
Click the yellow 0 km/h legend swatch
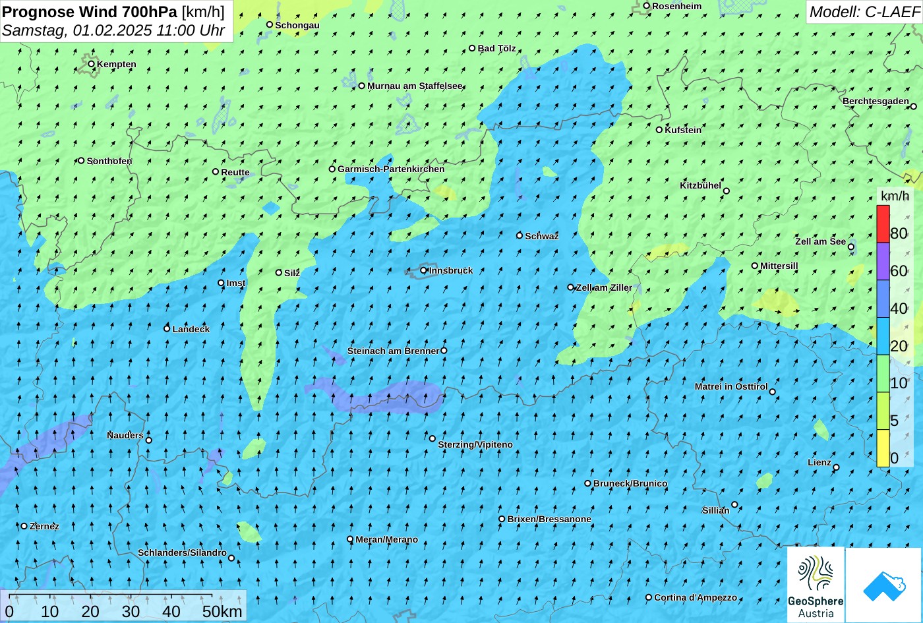(883, 448)
